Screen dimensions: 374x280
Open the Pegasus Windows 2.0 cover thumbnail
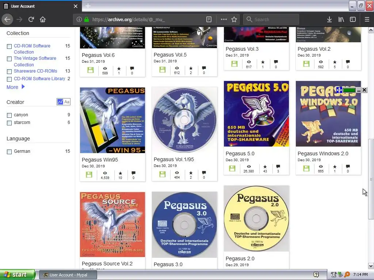click(328, 114)
